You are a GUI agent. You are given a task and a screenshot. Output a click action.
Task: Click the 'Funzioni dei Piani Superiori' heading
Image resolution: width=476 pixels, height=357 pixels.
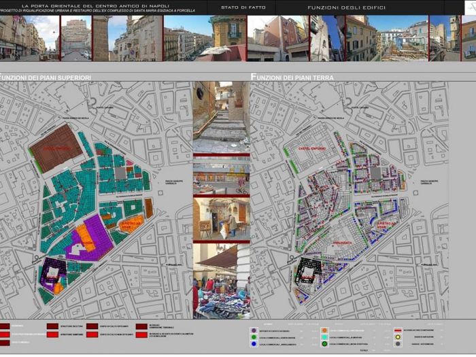(x=46, y=78)
